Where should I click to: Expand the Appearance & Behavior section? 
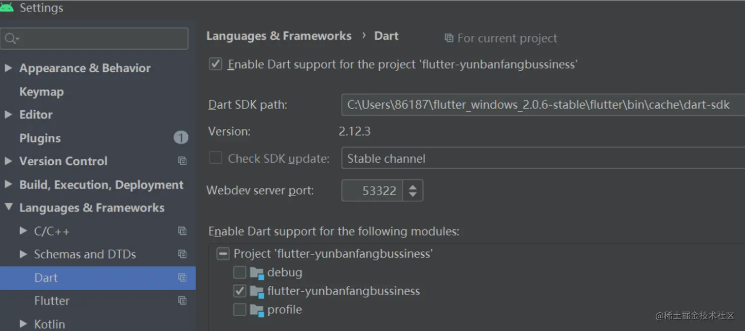tap(8, 68)
